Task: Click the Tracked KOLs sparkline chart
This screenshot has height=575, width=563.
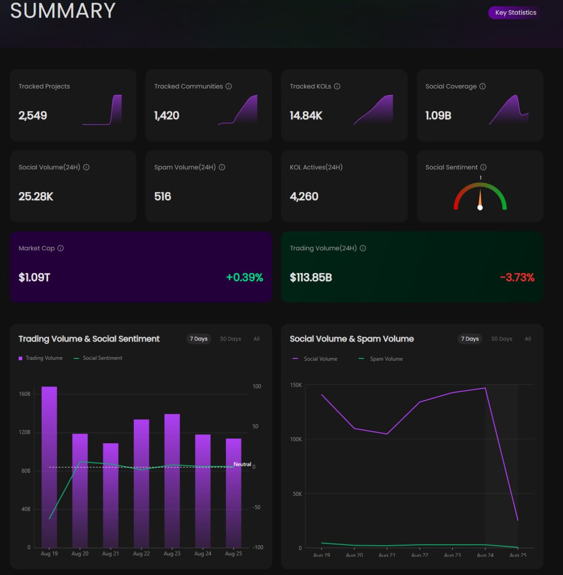Action: [x=373, y=110]
